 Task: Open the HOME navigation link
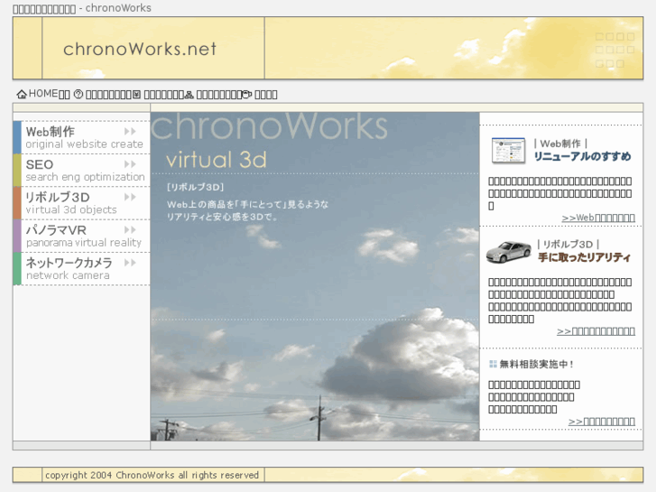click(43, 93)
